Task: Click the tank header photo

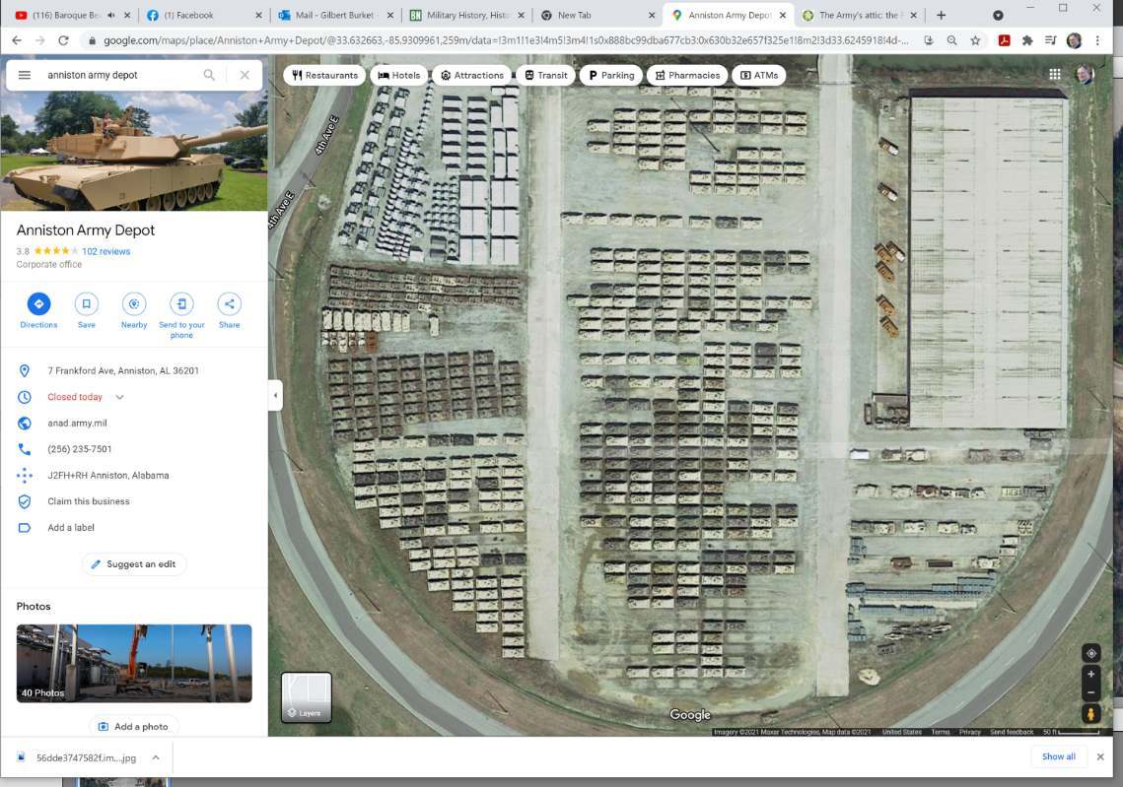Action: coord(134,151)
